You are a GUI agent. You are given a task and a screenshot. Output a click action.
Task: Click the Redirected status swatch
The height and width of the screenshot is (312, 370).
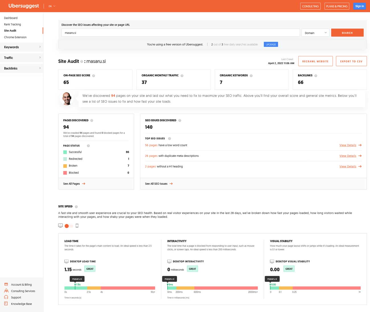coord(65,159)
